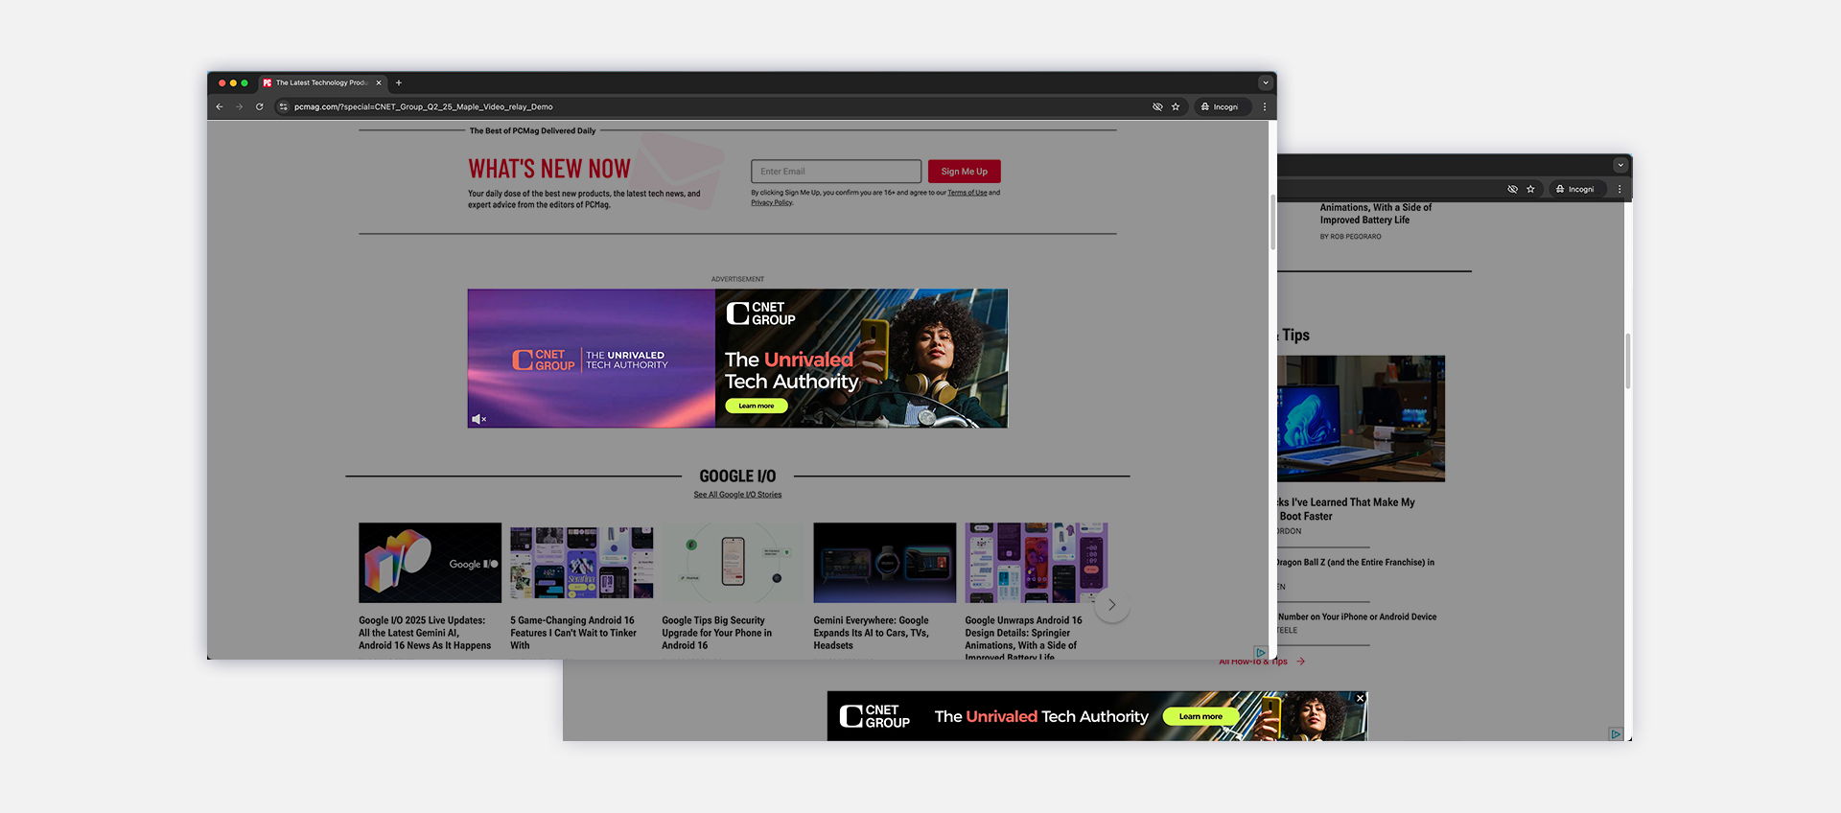Toggle front window's crossed-eye tracking protection icon

(x=1157, y=106)
